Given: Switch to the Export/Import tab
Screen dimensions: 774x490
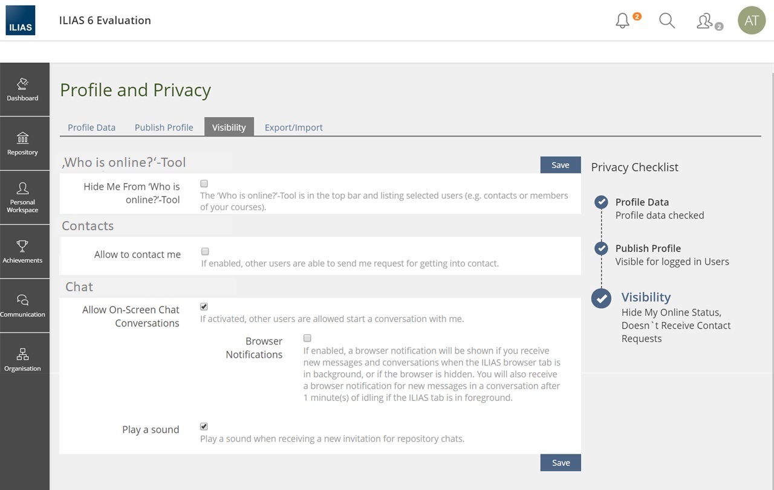Looking at the screenshot, I should tap(293, 127).
